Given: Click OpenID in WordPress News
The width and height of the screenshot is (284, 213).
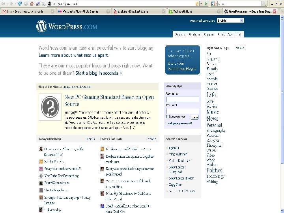Looking at the screenshot, I should [x=174, y=148].
